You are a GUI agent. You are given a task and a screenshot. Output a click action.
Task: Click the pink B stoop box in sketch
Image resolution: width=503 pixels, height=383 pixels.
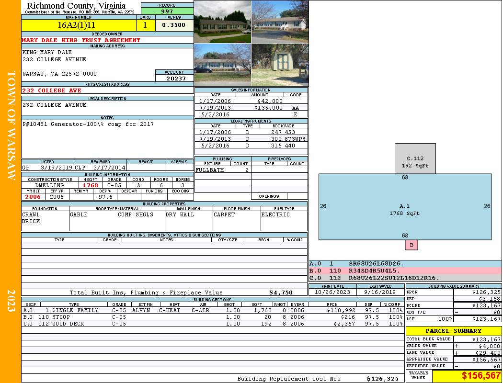tap(411, 245)
